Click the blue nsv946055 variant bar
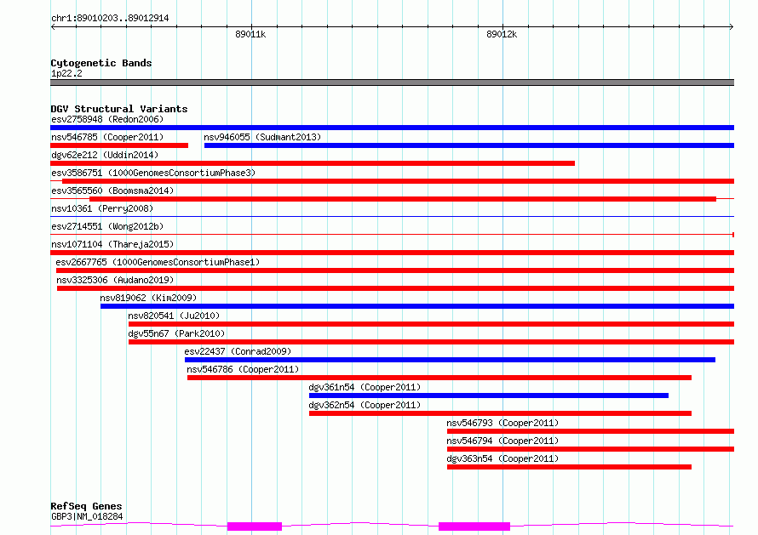This screenshot has height=535, width=758. click(469, 145)
